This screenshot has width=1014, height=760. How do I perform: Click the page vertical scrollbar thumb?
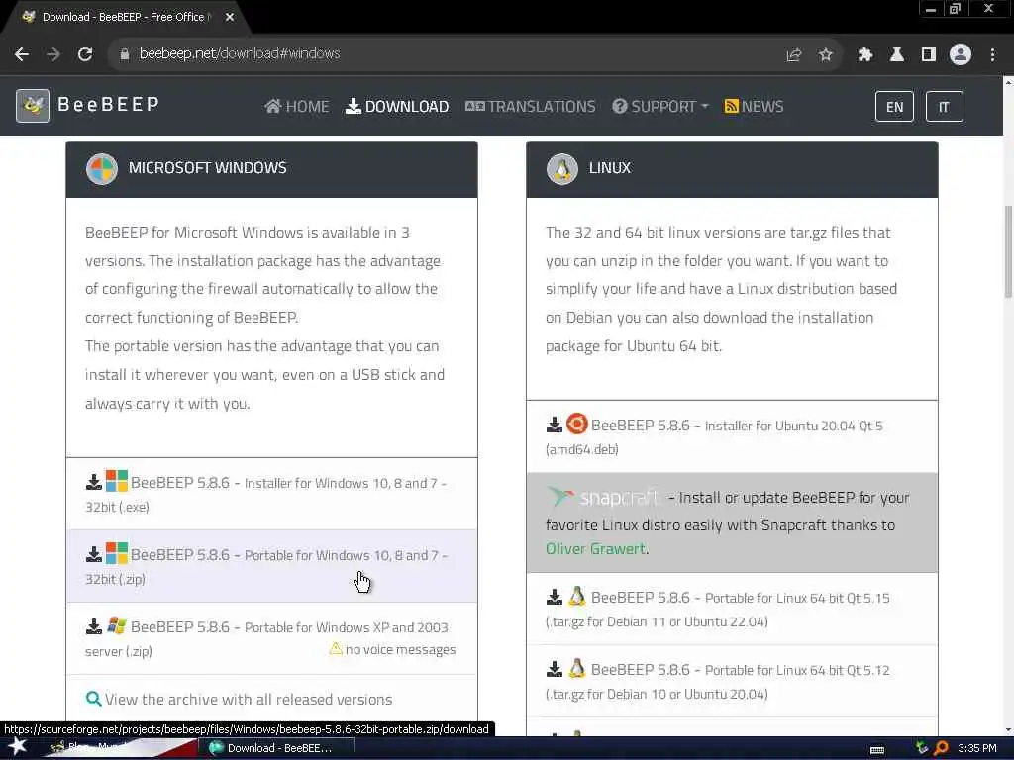tap(1008, 250)
